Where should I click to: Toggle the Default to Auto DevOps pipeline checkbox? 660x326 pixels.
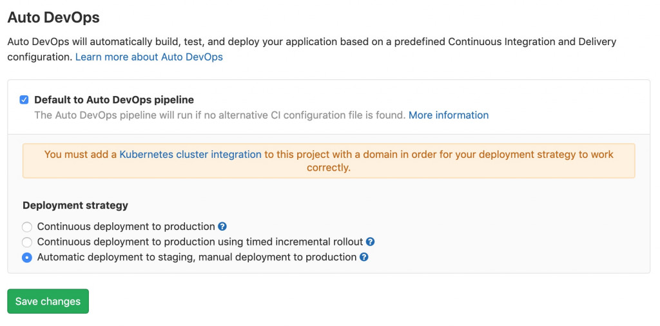(x=24, y=100)
